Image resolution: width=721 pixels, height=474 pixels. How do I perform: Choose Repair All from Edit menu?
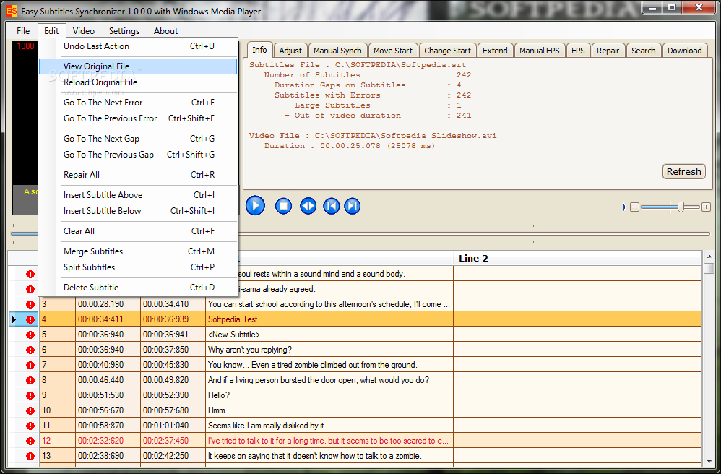click(x=138, y=175)
